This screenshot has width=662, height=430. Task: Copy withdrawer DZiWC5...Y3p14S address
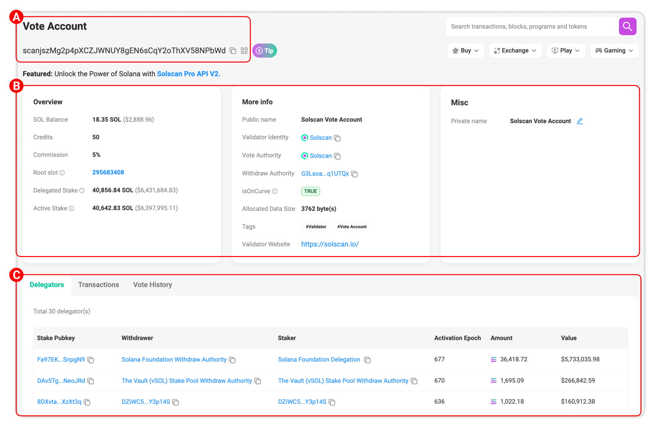point(175,402)
